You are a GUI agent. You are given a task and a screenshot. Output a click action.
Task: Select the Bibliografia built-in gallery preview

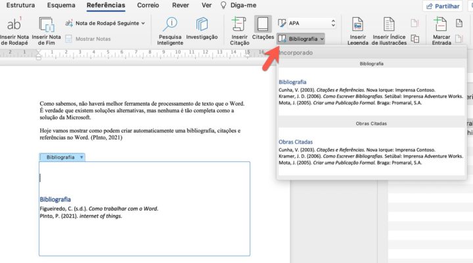tap(371, 92)
